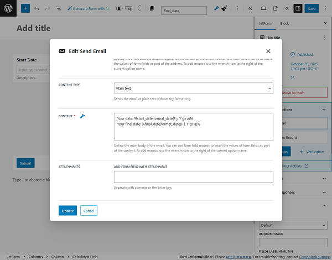Screen dimensions: 332x260
Task: Click Generate Form with AI
Action: click(88, 8)
